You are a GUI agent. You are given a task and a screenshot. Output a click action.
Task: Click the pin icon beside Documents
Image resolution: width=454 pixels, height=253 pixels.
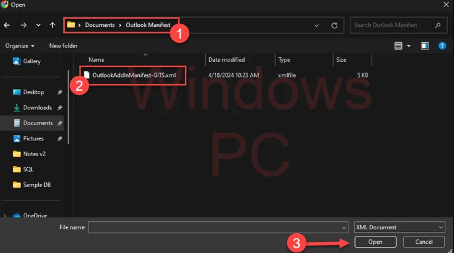pyautogui.click(x=59, y=123)
